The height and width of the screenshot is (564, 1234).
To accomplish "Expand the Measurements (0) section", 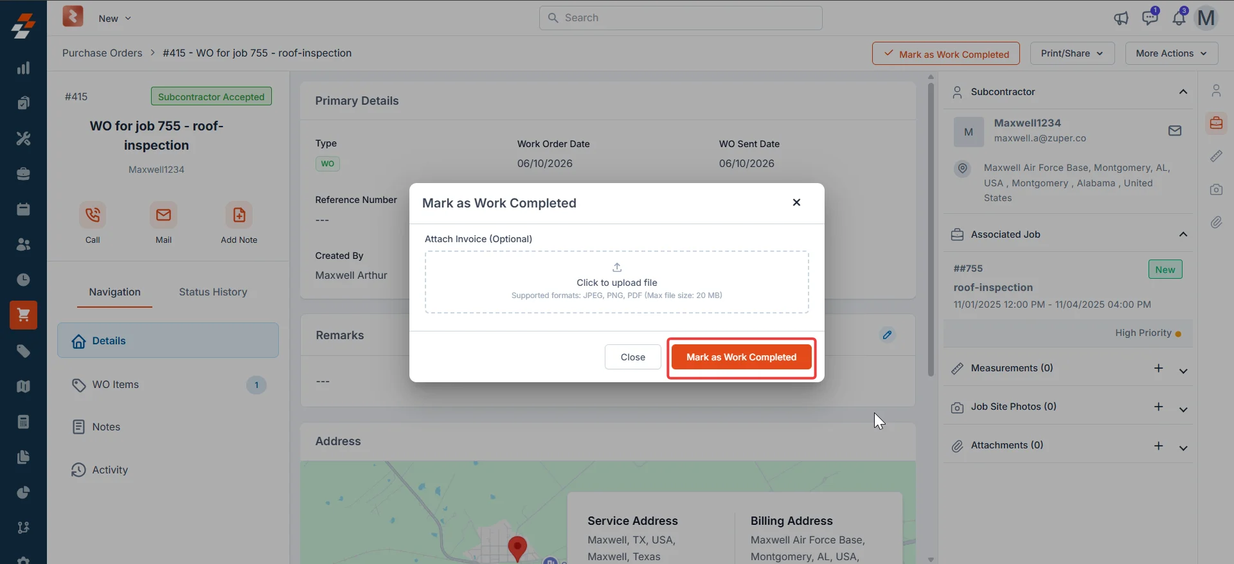I will pos(1183,371).
